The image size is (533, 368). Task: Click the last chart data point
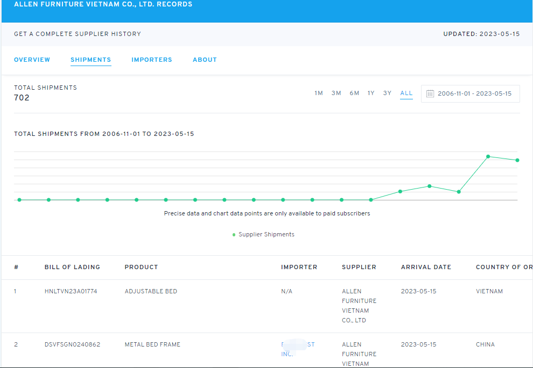517,160
